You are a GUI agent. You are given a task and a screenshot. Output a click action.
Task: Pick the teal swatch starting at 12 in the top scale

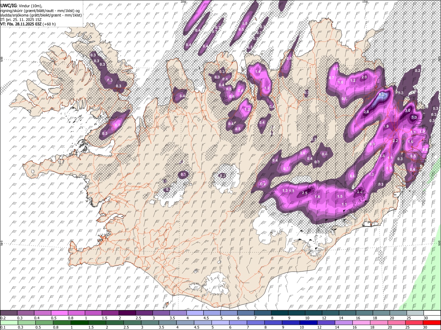[331, 313]
